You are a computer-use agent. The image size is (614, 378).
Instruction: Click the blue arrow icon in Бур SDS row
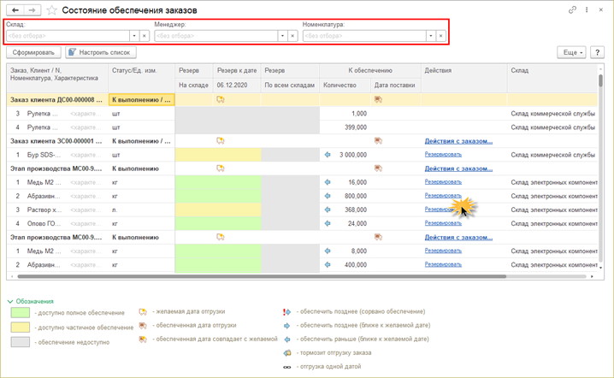pos(328,155)
